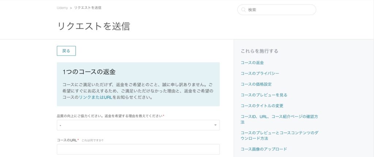Image resolution: width=374 pixels, height=157 pixels.
Task: Open the コースの返金 sidebar article
Action: (x=252, y=63)
